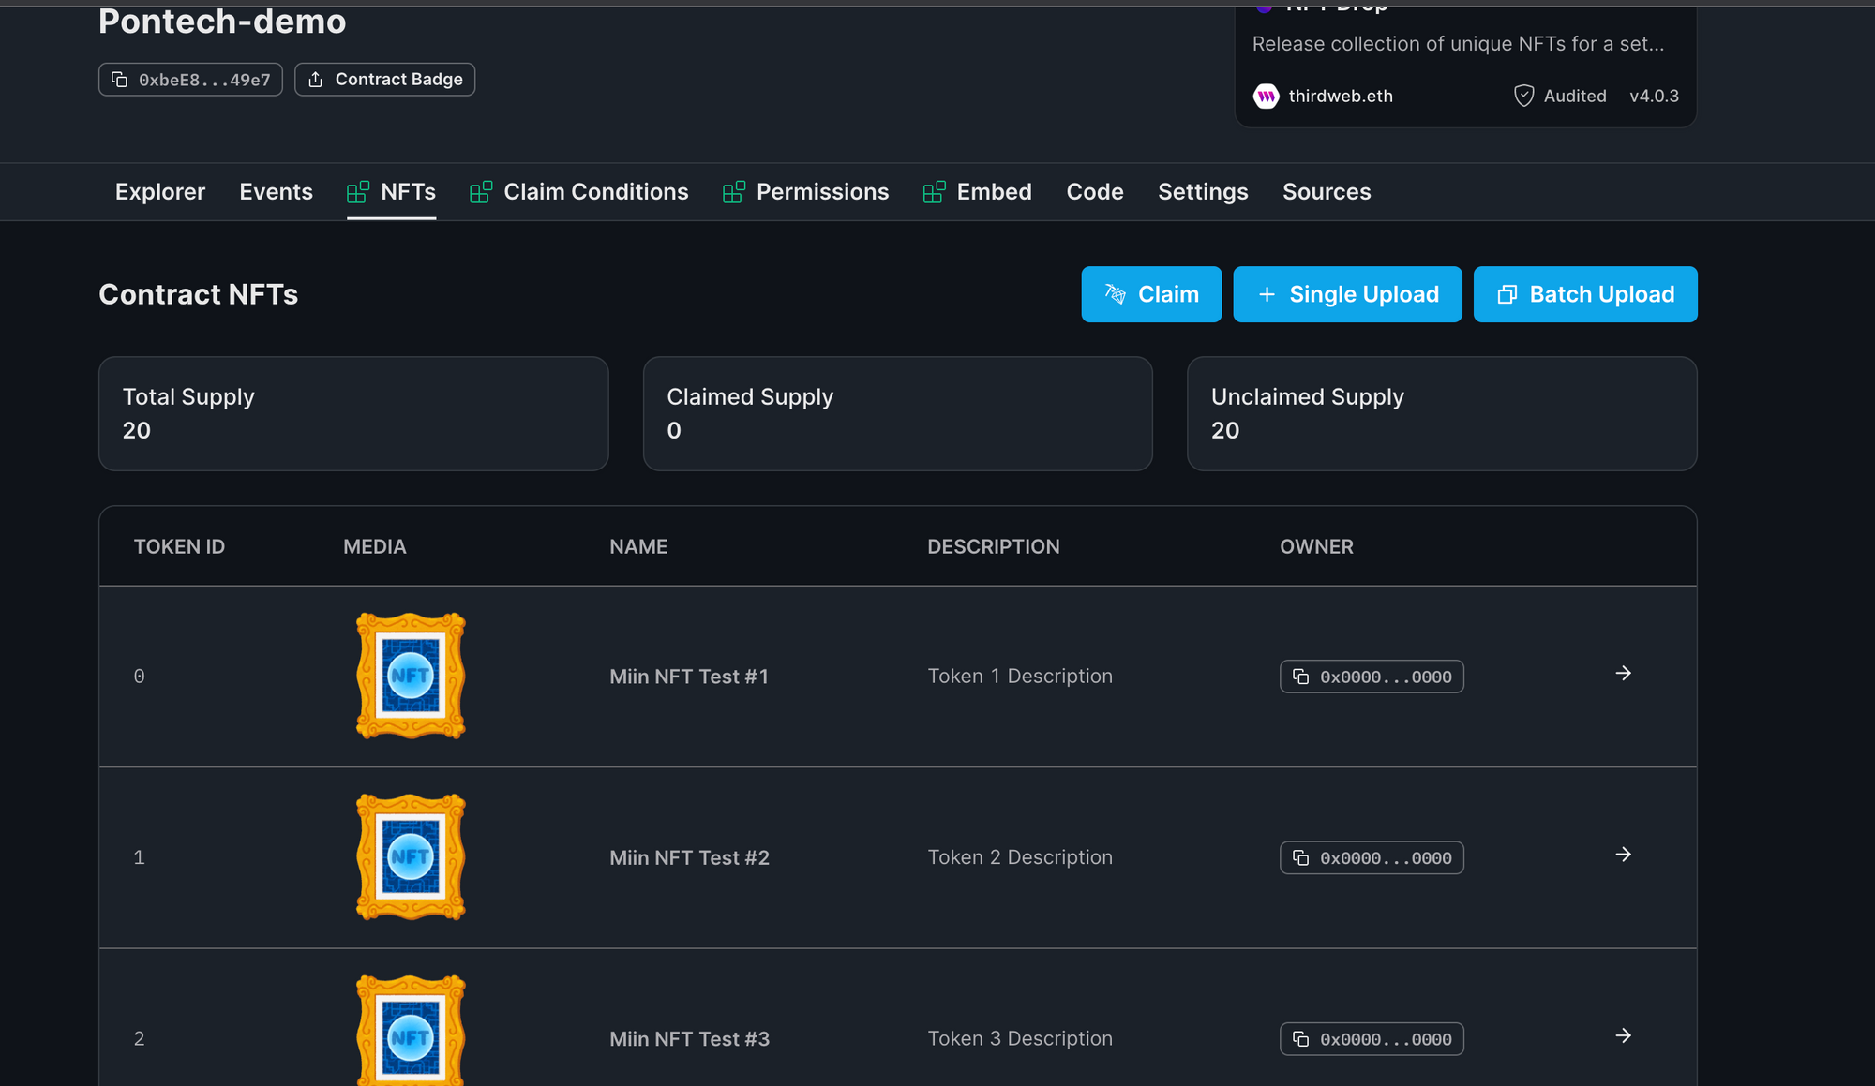Open the Permissions tab
Screen dimensions: 1875x1086
click(x=806, y=192)
